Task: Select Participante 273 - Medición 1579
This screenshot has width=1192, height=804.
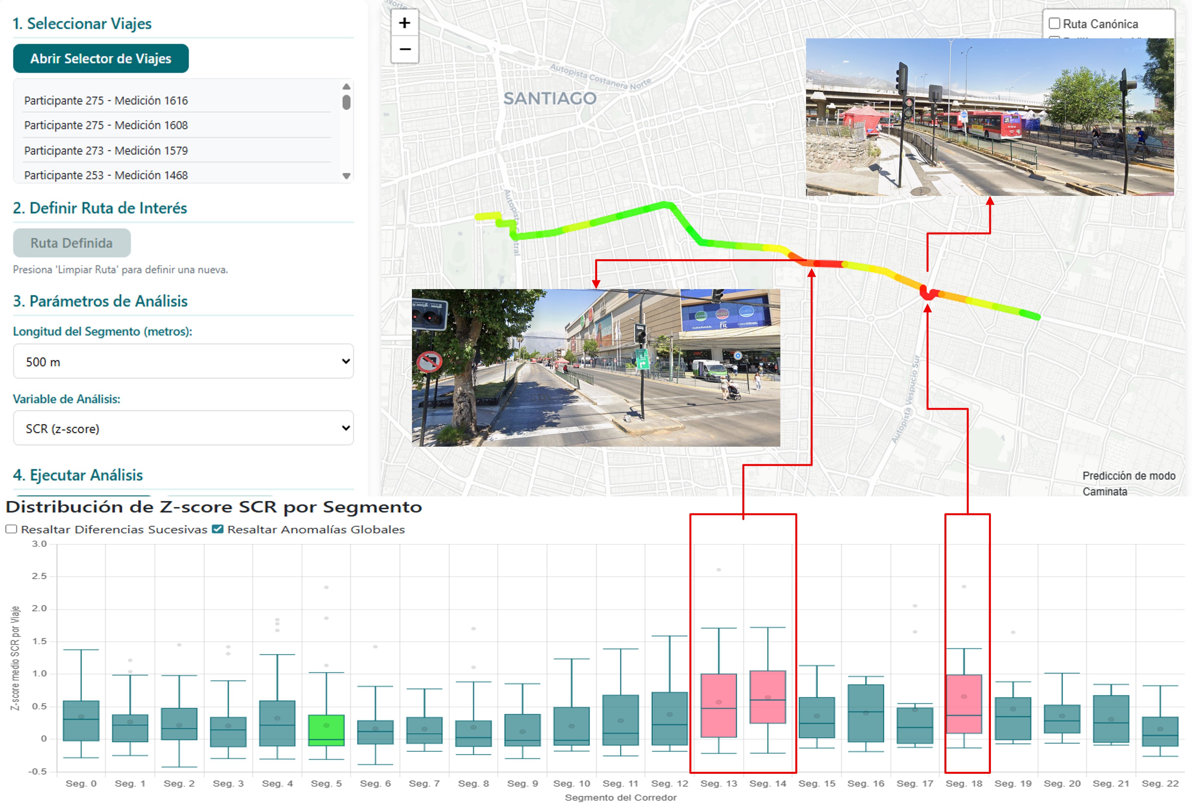Action: [x=106, y=150]
